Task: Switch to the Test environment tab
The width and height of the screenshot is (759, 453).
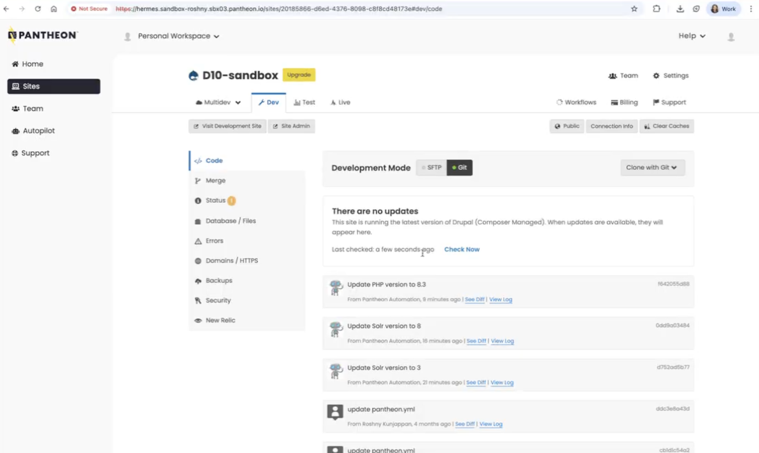Action: pyautogui.click(x=305, y=102)
